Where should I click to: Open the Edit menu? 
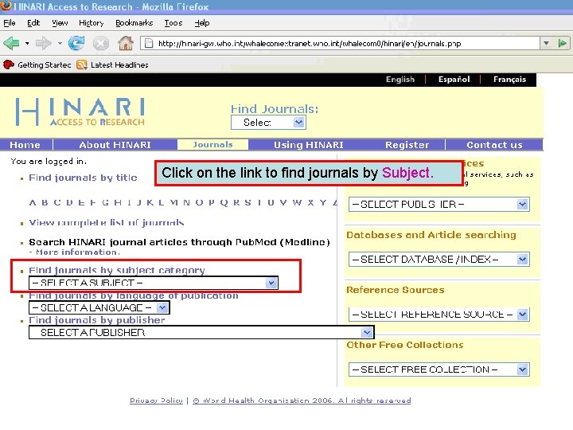pyautogui.click(x=33, y=23)
